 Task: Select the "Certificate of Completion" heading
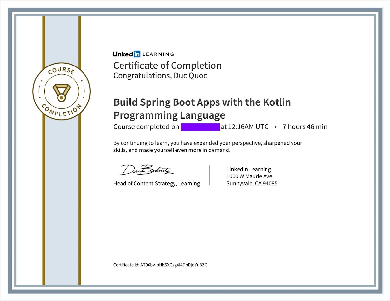point(167,66)
